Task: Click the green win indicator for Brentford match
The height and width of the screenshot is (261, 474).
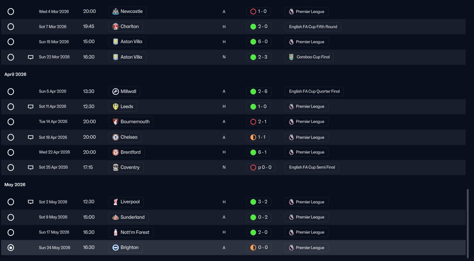Action: (253, 152)
